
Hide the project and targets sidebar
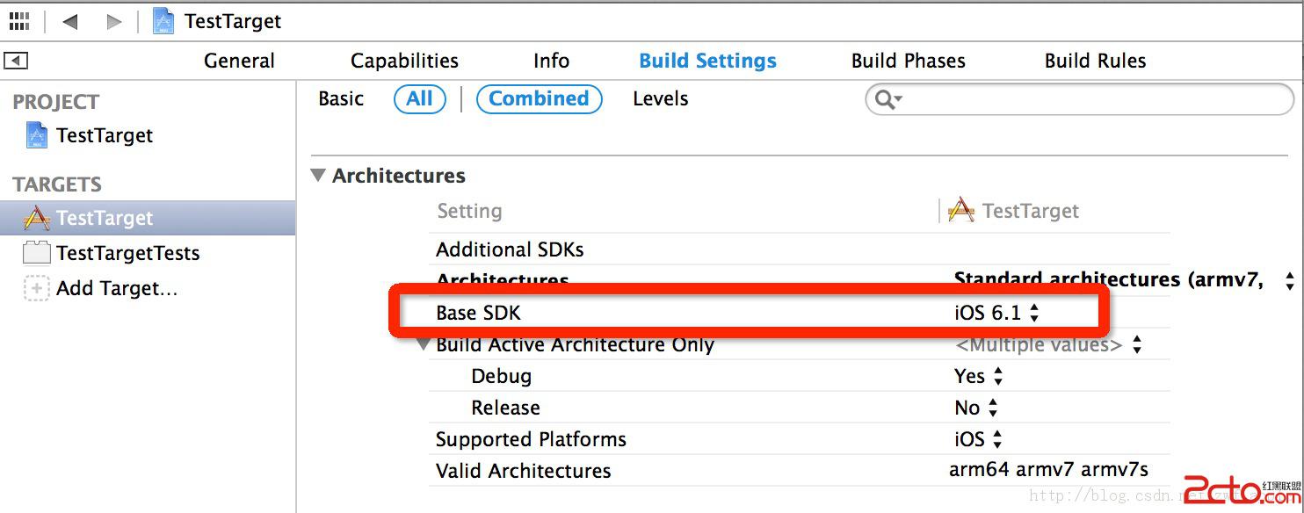[x=16, y=61]
